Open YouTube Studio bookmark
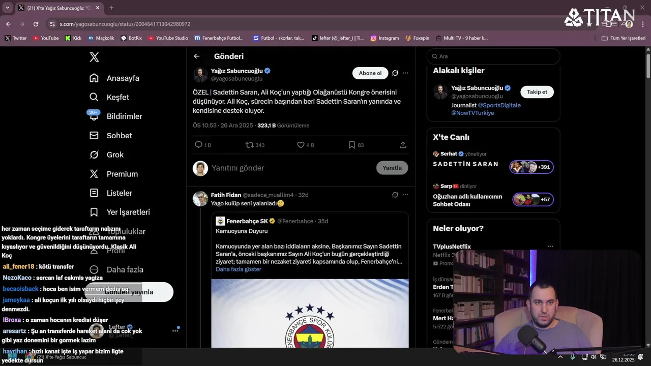651x366 pixels. [168, 38]
